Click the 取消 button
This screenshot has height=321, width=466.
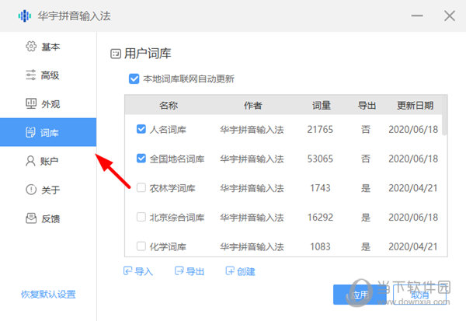[419, 295]
